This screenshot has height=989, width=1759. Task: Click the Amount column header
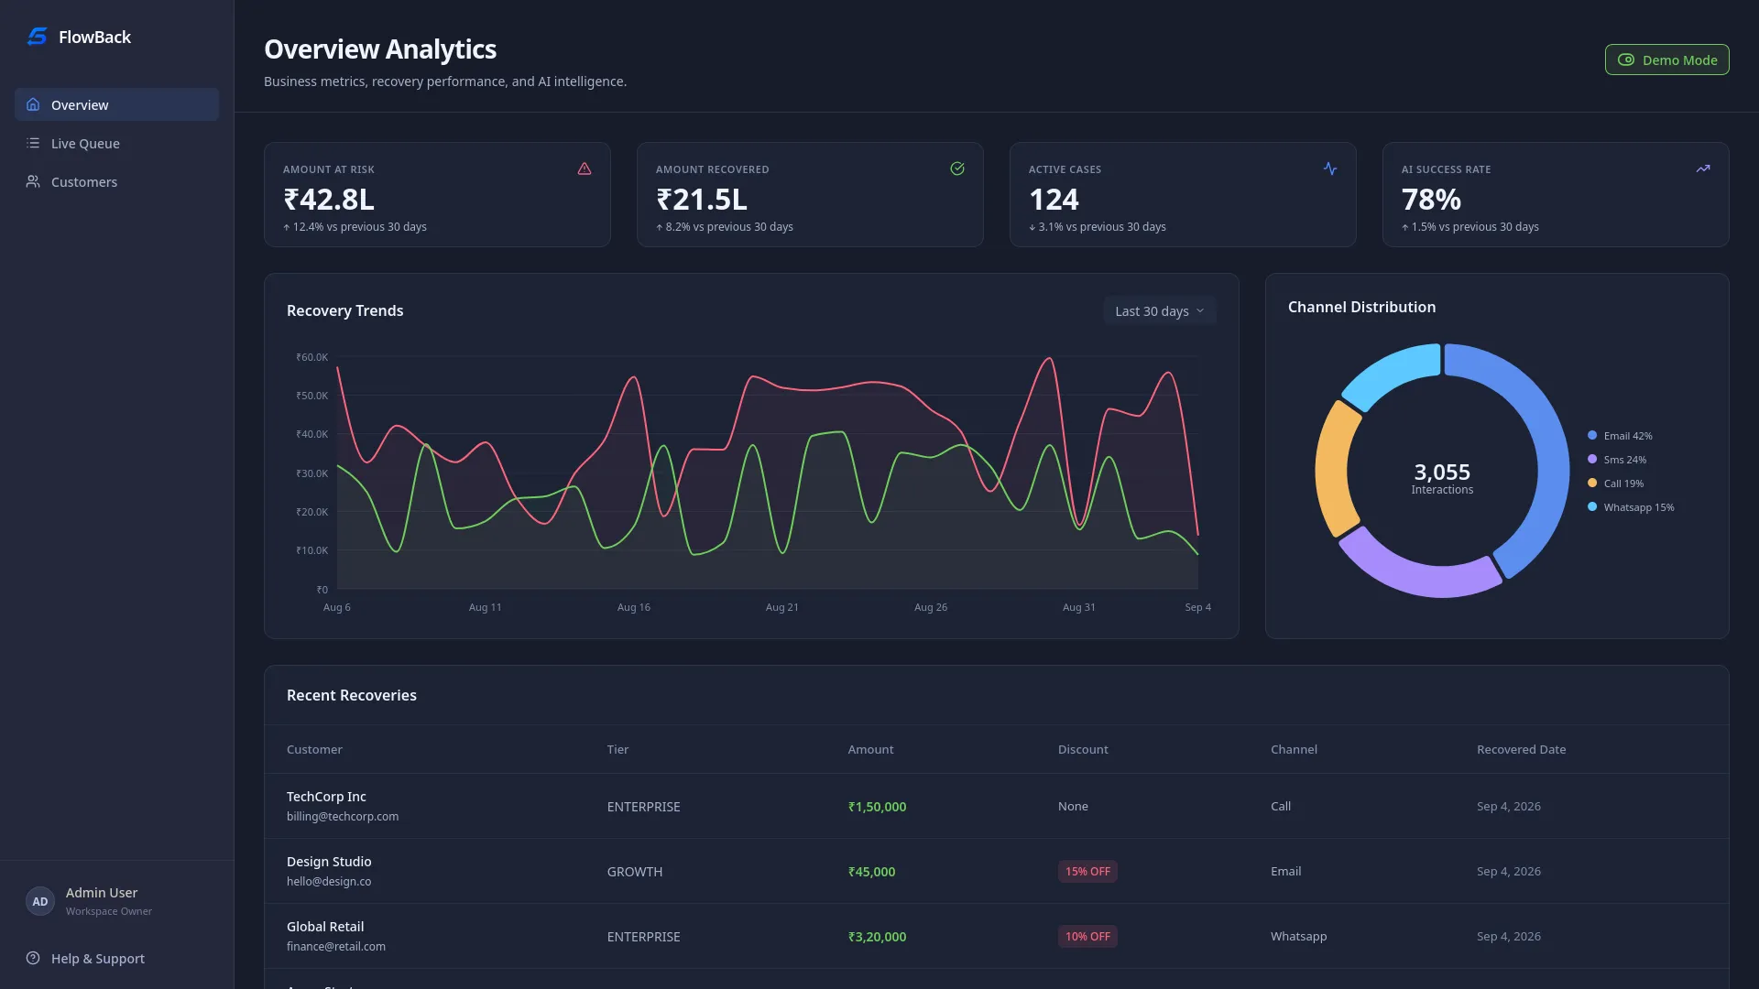pos(870,749)
